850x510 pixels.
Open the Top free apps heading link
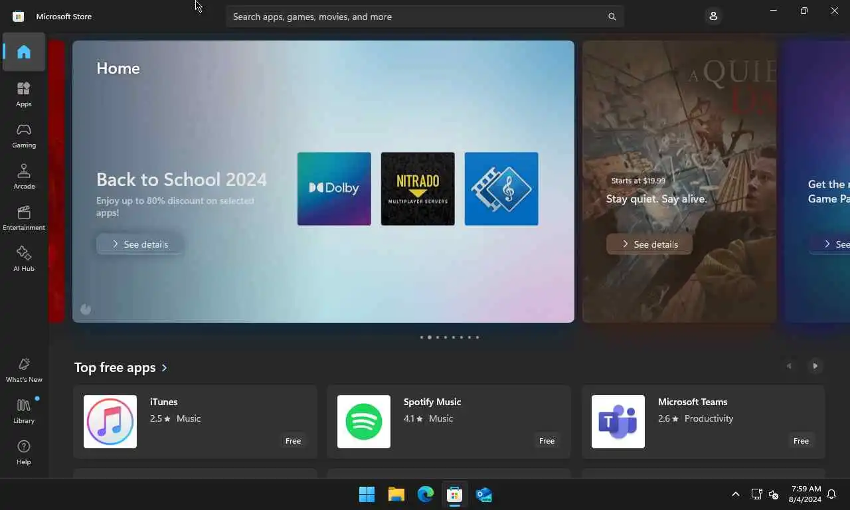115,367
